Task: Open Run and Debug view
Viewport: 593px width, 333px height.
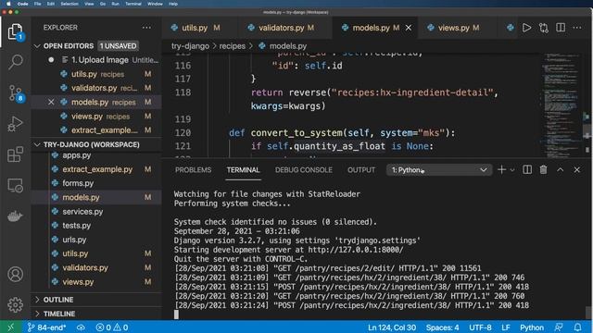Action: click(x=15, y=123)
